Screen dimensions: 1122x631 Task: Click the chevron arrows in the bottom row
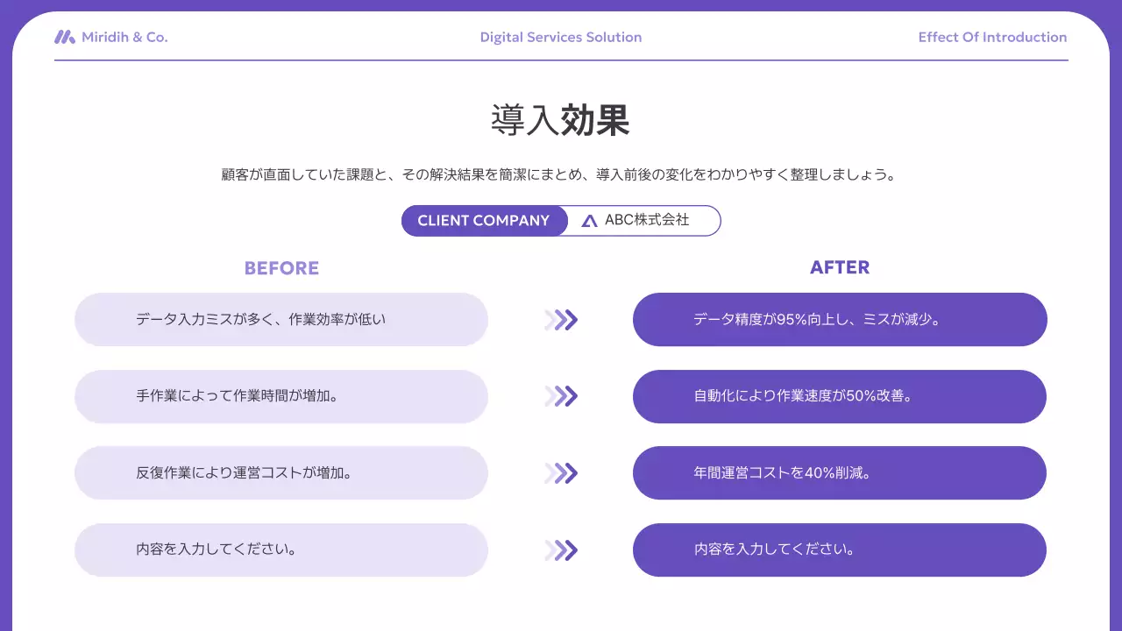click(561, 549)
